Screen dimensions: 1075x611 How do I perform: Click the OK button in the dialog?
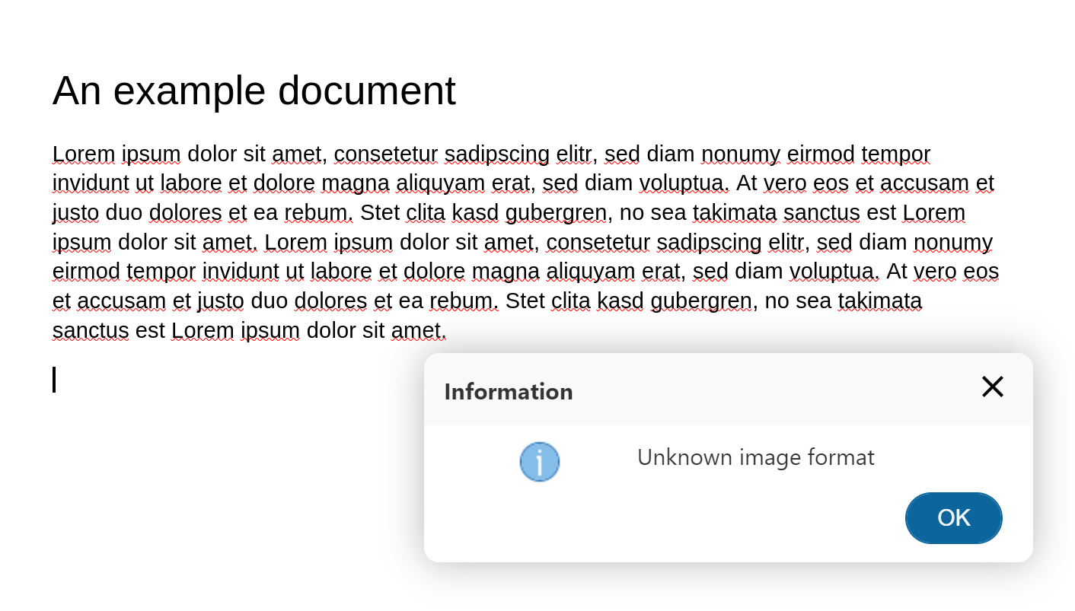tap(953, 518)
